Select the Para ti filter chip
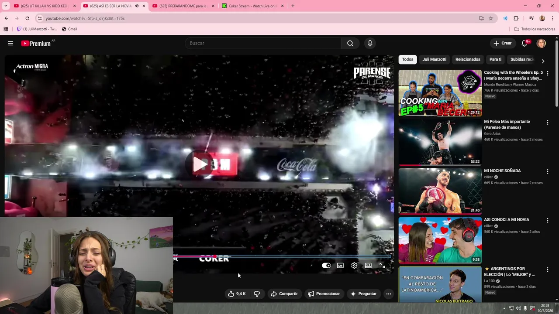Image resolution: width=559 pixels, height=314 pixels. pyautogui.click(x=495, y=59)
